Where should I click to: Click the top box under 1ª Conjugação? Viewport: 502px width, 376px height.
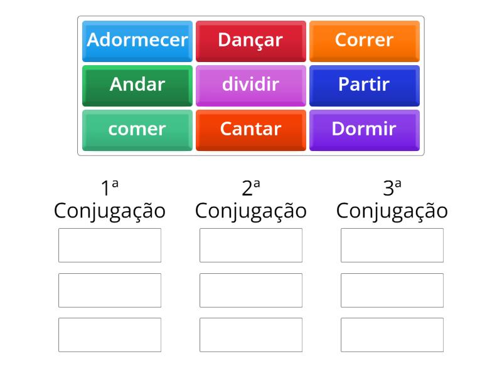[110, 245]
